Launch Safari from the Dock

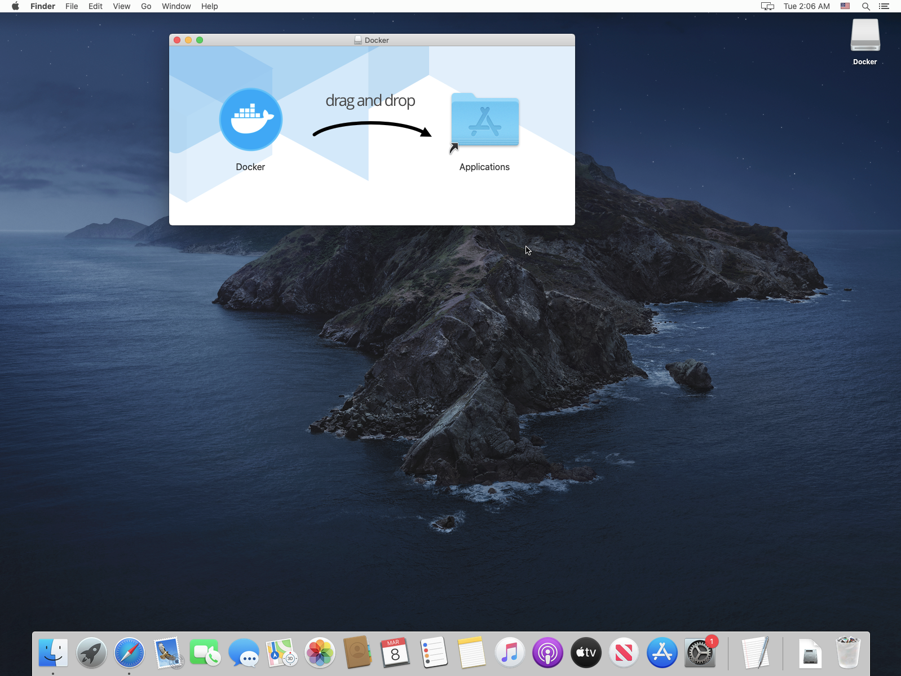129,653
